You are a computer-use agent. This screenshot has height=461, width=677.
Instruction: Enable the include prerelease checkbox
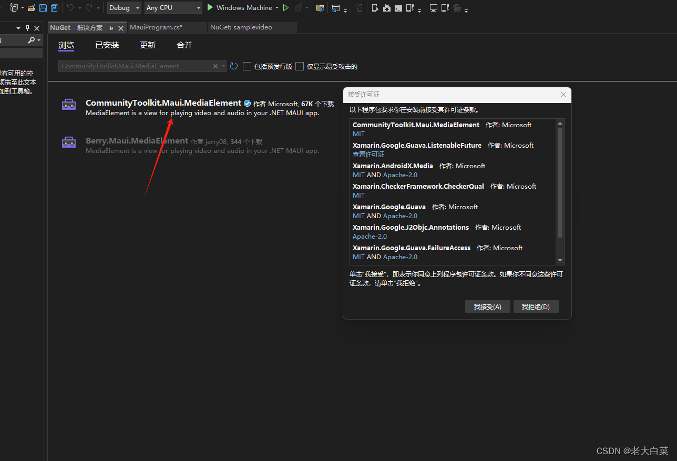pyautogui.click(x=247, y=66)
